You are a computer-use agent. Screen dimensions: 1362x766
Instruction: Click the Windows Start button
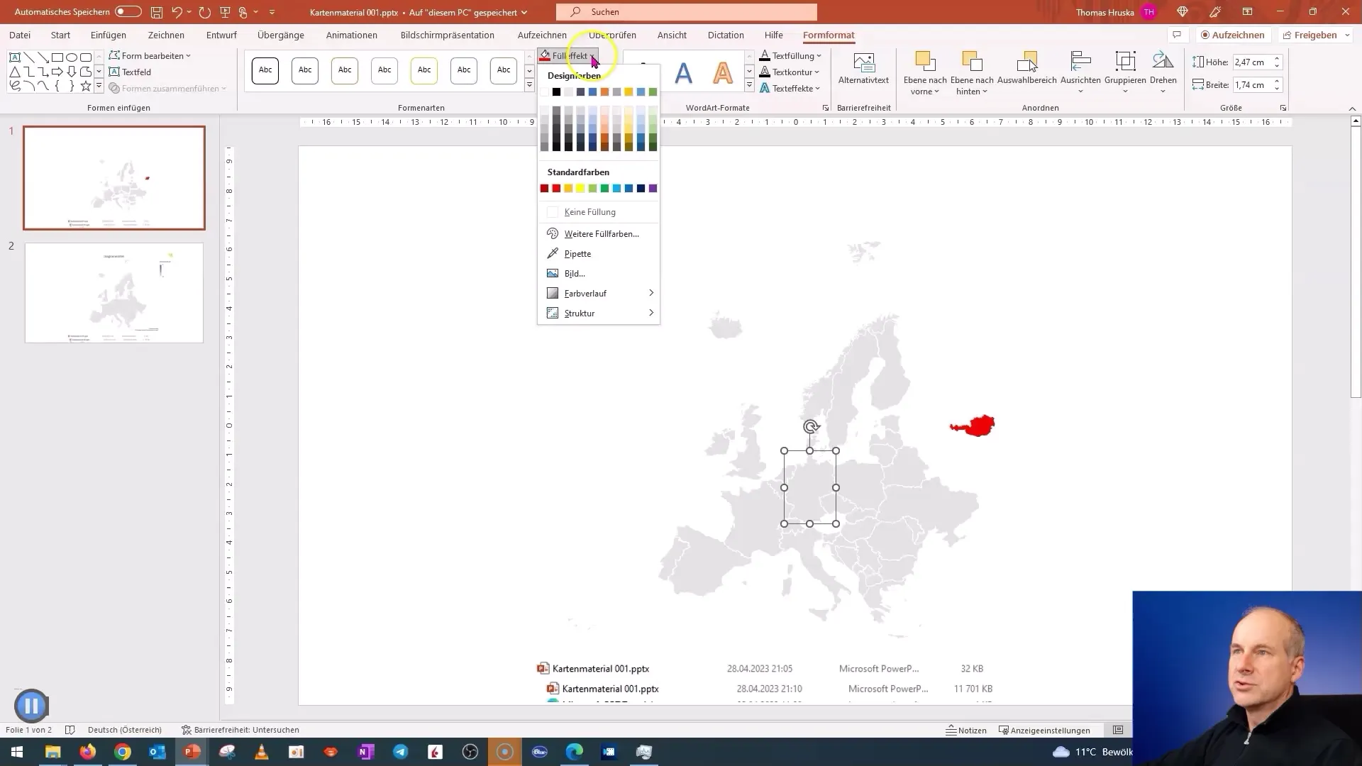click(x=17, y=752)
